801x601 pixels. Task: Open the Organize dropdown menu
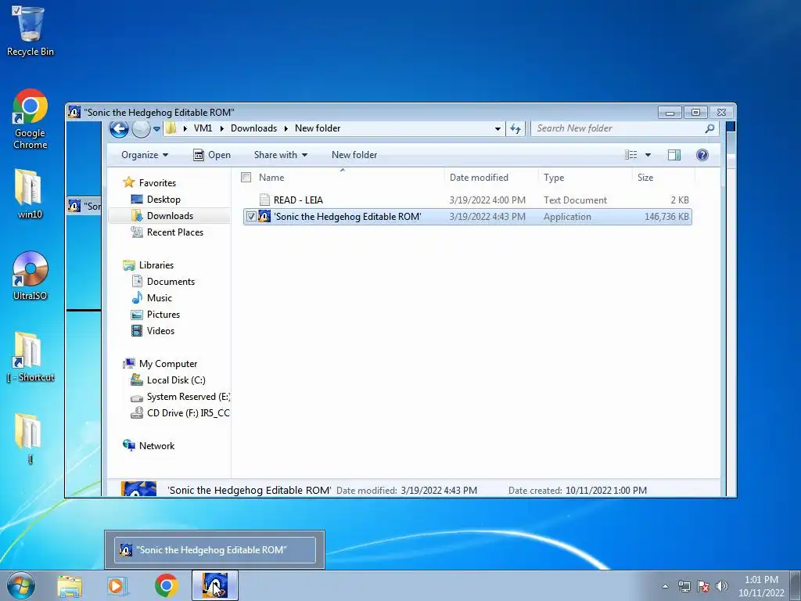[145, 155]
